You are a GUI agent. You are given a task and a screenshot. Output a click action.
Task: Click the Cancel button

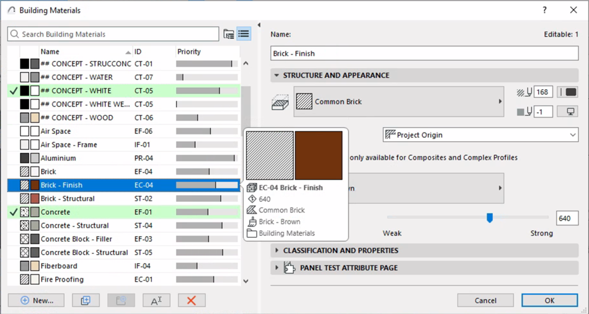coord(485,300)
